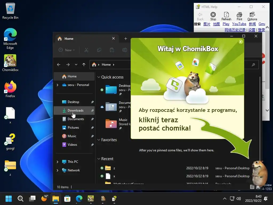This screenshot has width=273, height=205.
Task: Open Microsoft Store from the taskbar
Action: [67, 199]
